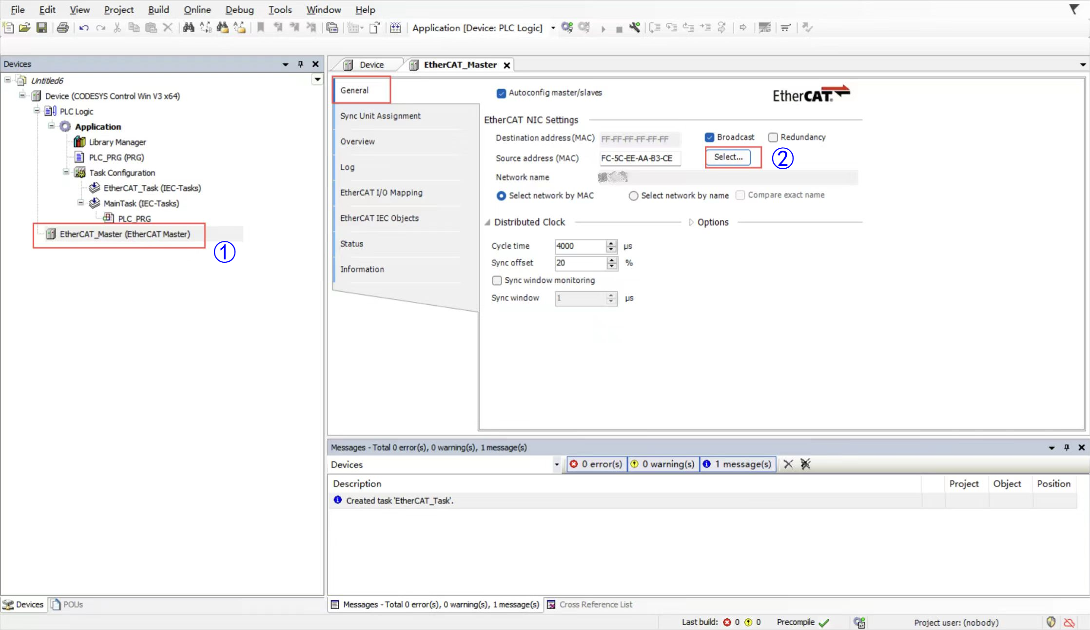Open the Build menu
This screenshot has width=1090, height=630.
pos(158,10)
